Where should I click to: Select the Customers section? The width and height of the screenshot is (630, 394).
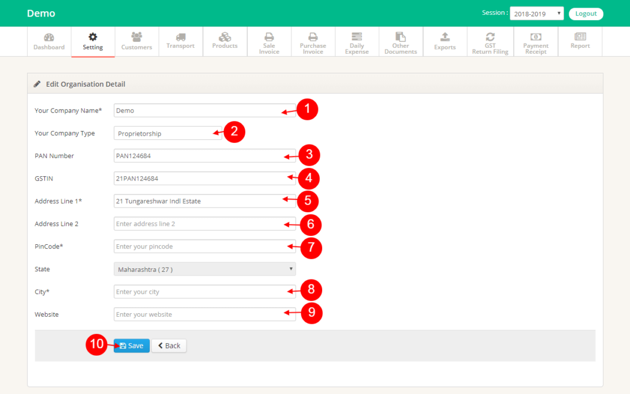pos(136,41)
